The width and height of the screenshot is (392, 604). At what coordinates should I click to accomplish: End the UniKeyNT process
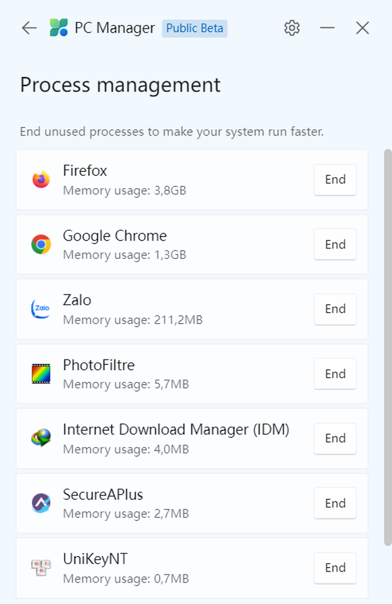point(335,568)
